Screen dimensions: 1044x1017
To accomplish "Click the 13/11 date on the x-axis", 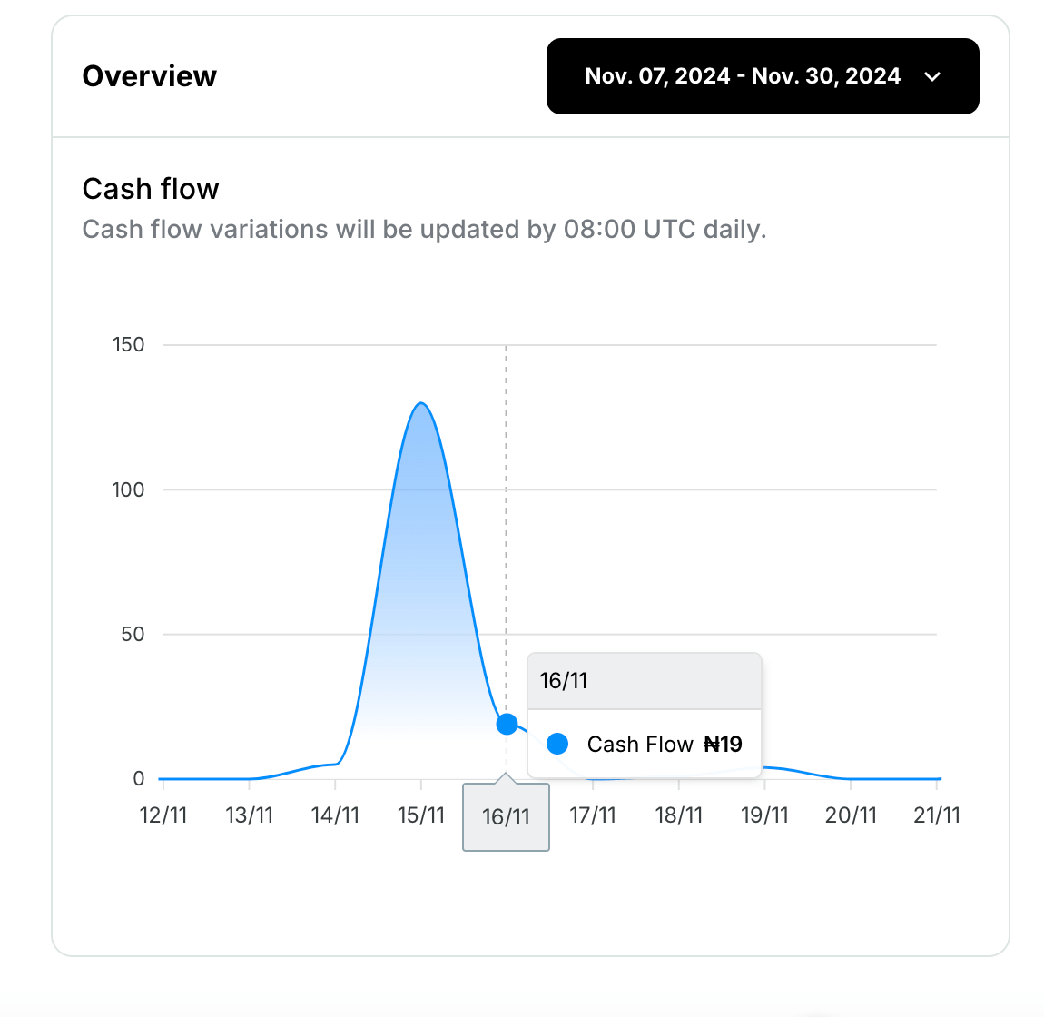I will pyautogui.click(x=249, y=815).
